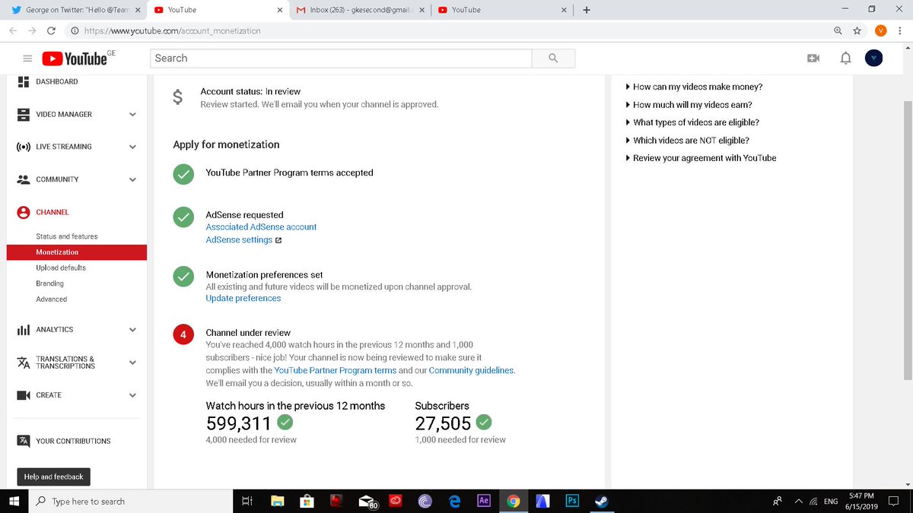Image resolution: width=913 pixels, height=513 pixels.
Task: Open Microsoft Edge from the taskbar
Action: pos(455,502)
